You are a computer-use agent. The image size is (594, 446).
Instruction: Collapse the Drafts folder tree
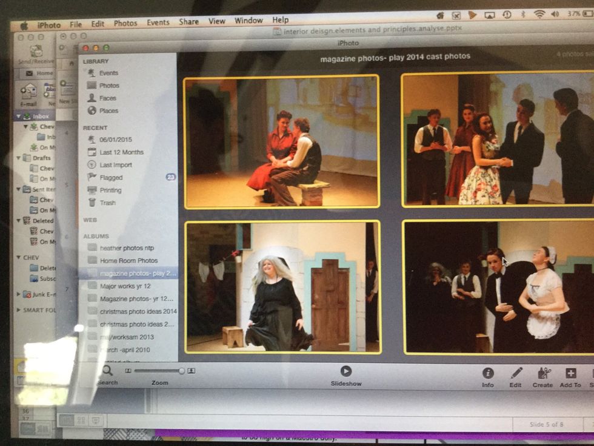19,158
